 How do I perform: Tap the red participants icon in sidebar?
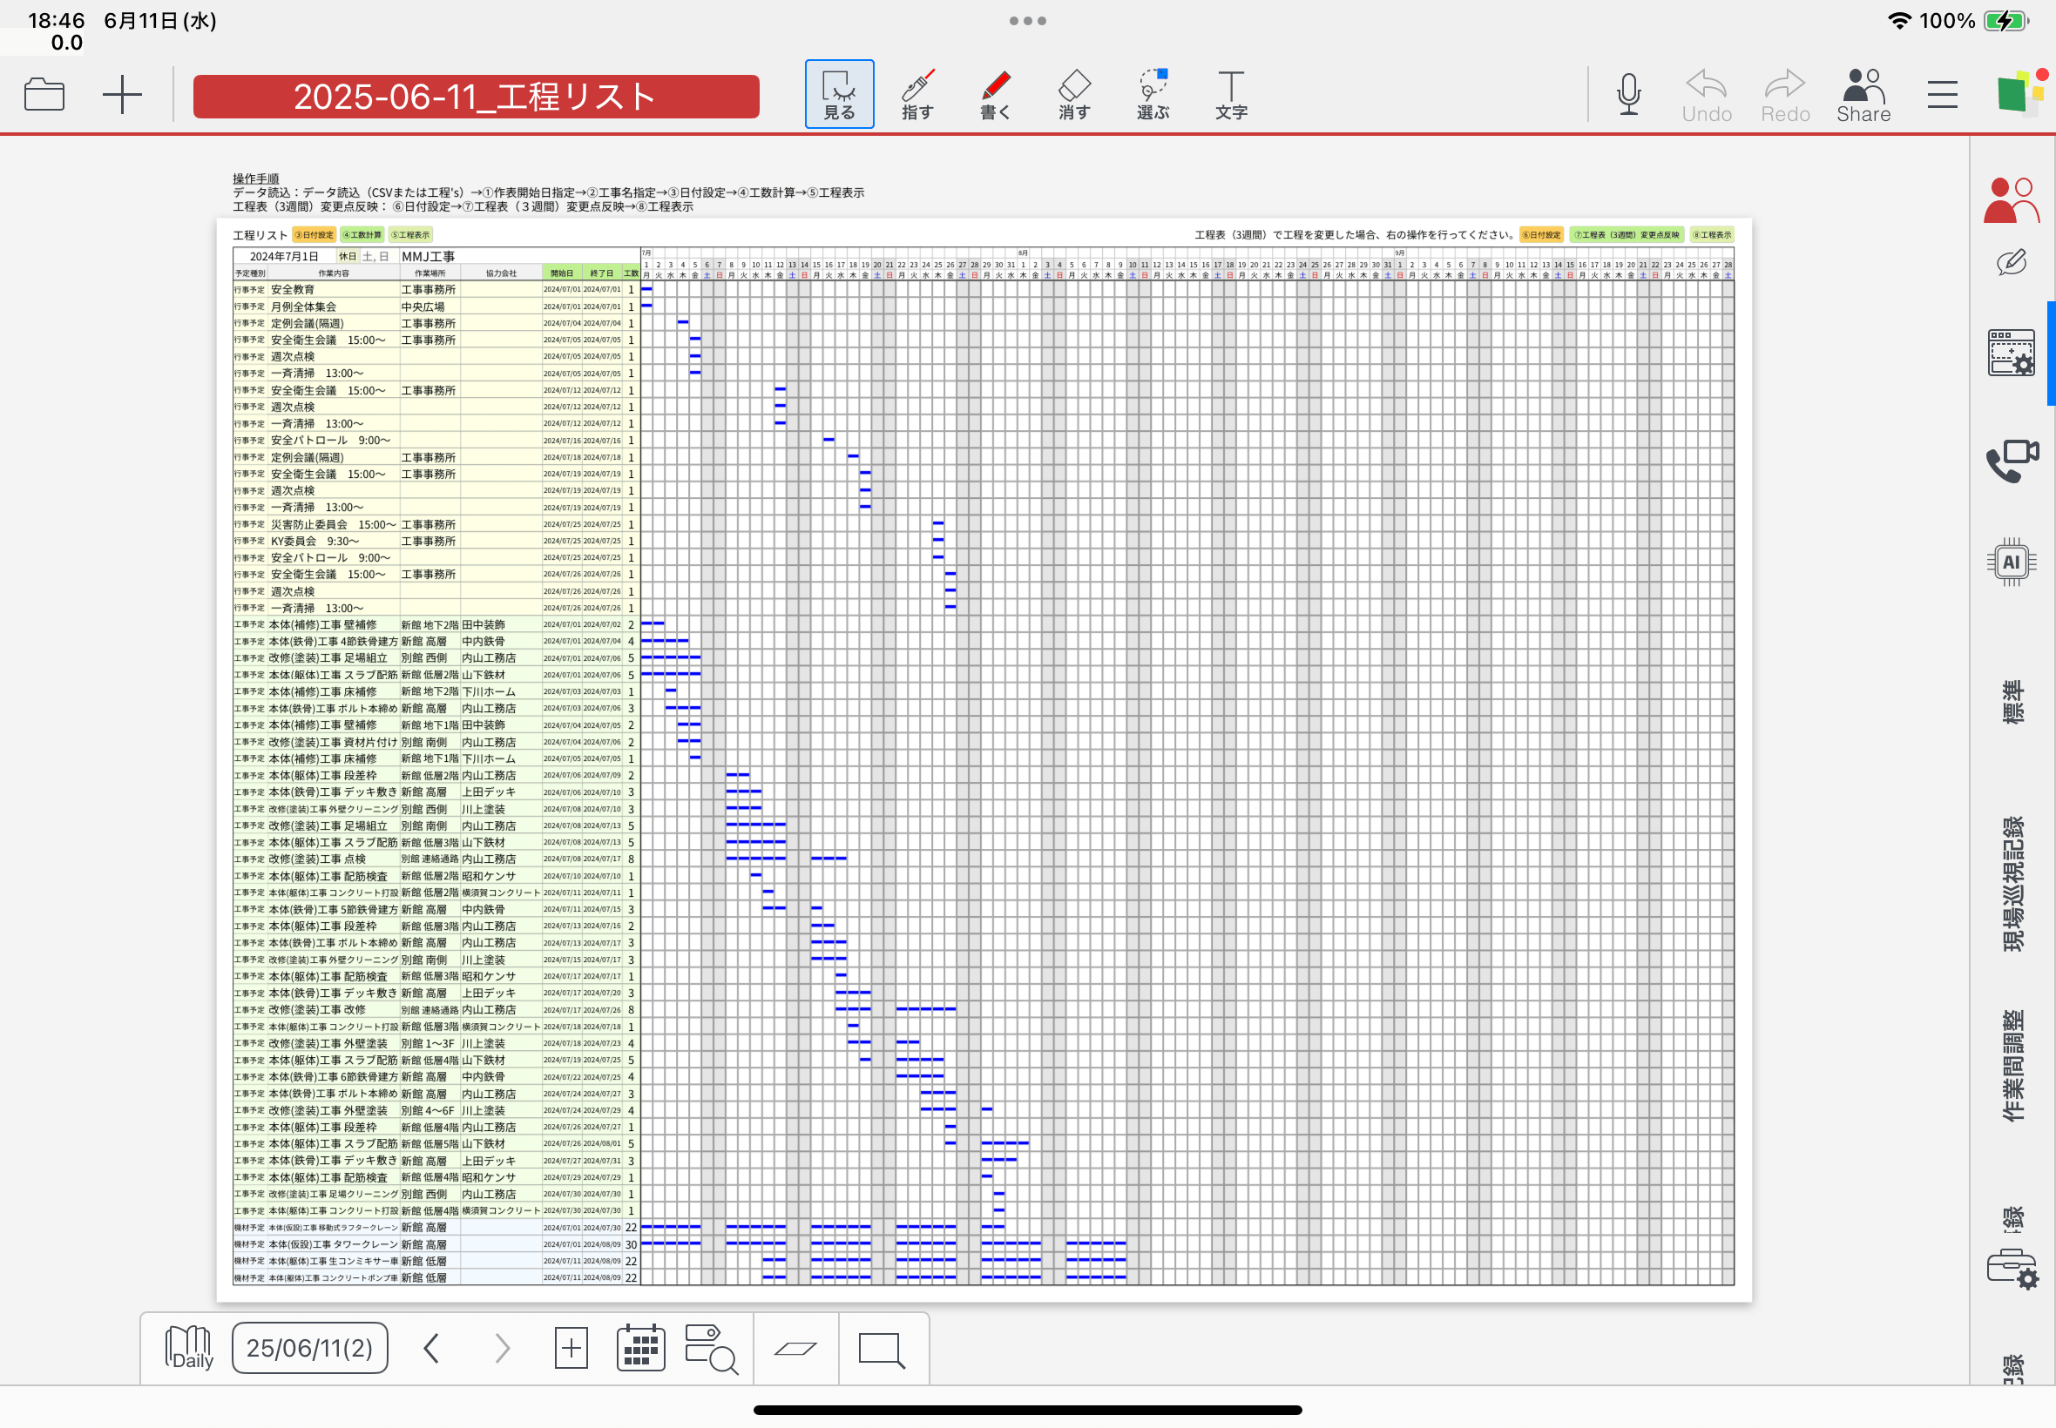pyautogui.click(x=2011, y=199)
